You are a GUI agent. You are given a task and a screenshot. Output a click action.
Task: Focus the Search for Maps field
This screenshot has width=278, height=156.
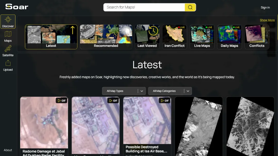tap(144, 7)
